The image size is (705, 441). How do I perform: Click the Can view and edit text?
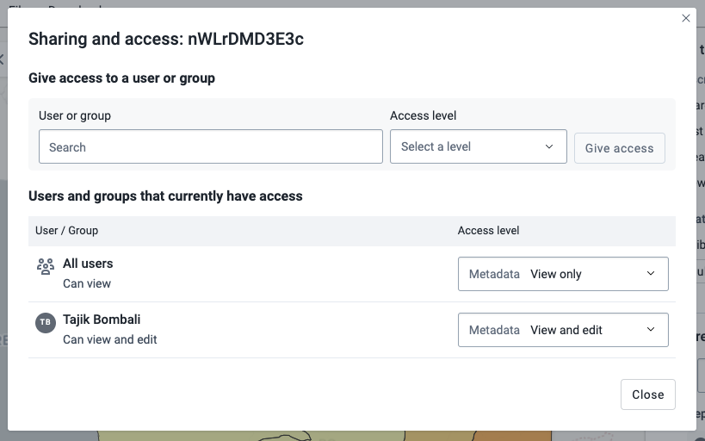click(x=109, y=339)
